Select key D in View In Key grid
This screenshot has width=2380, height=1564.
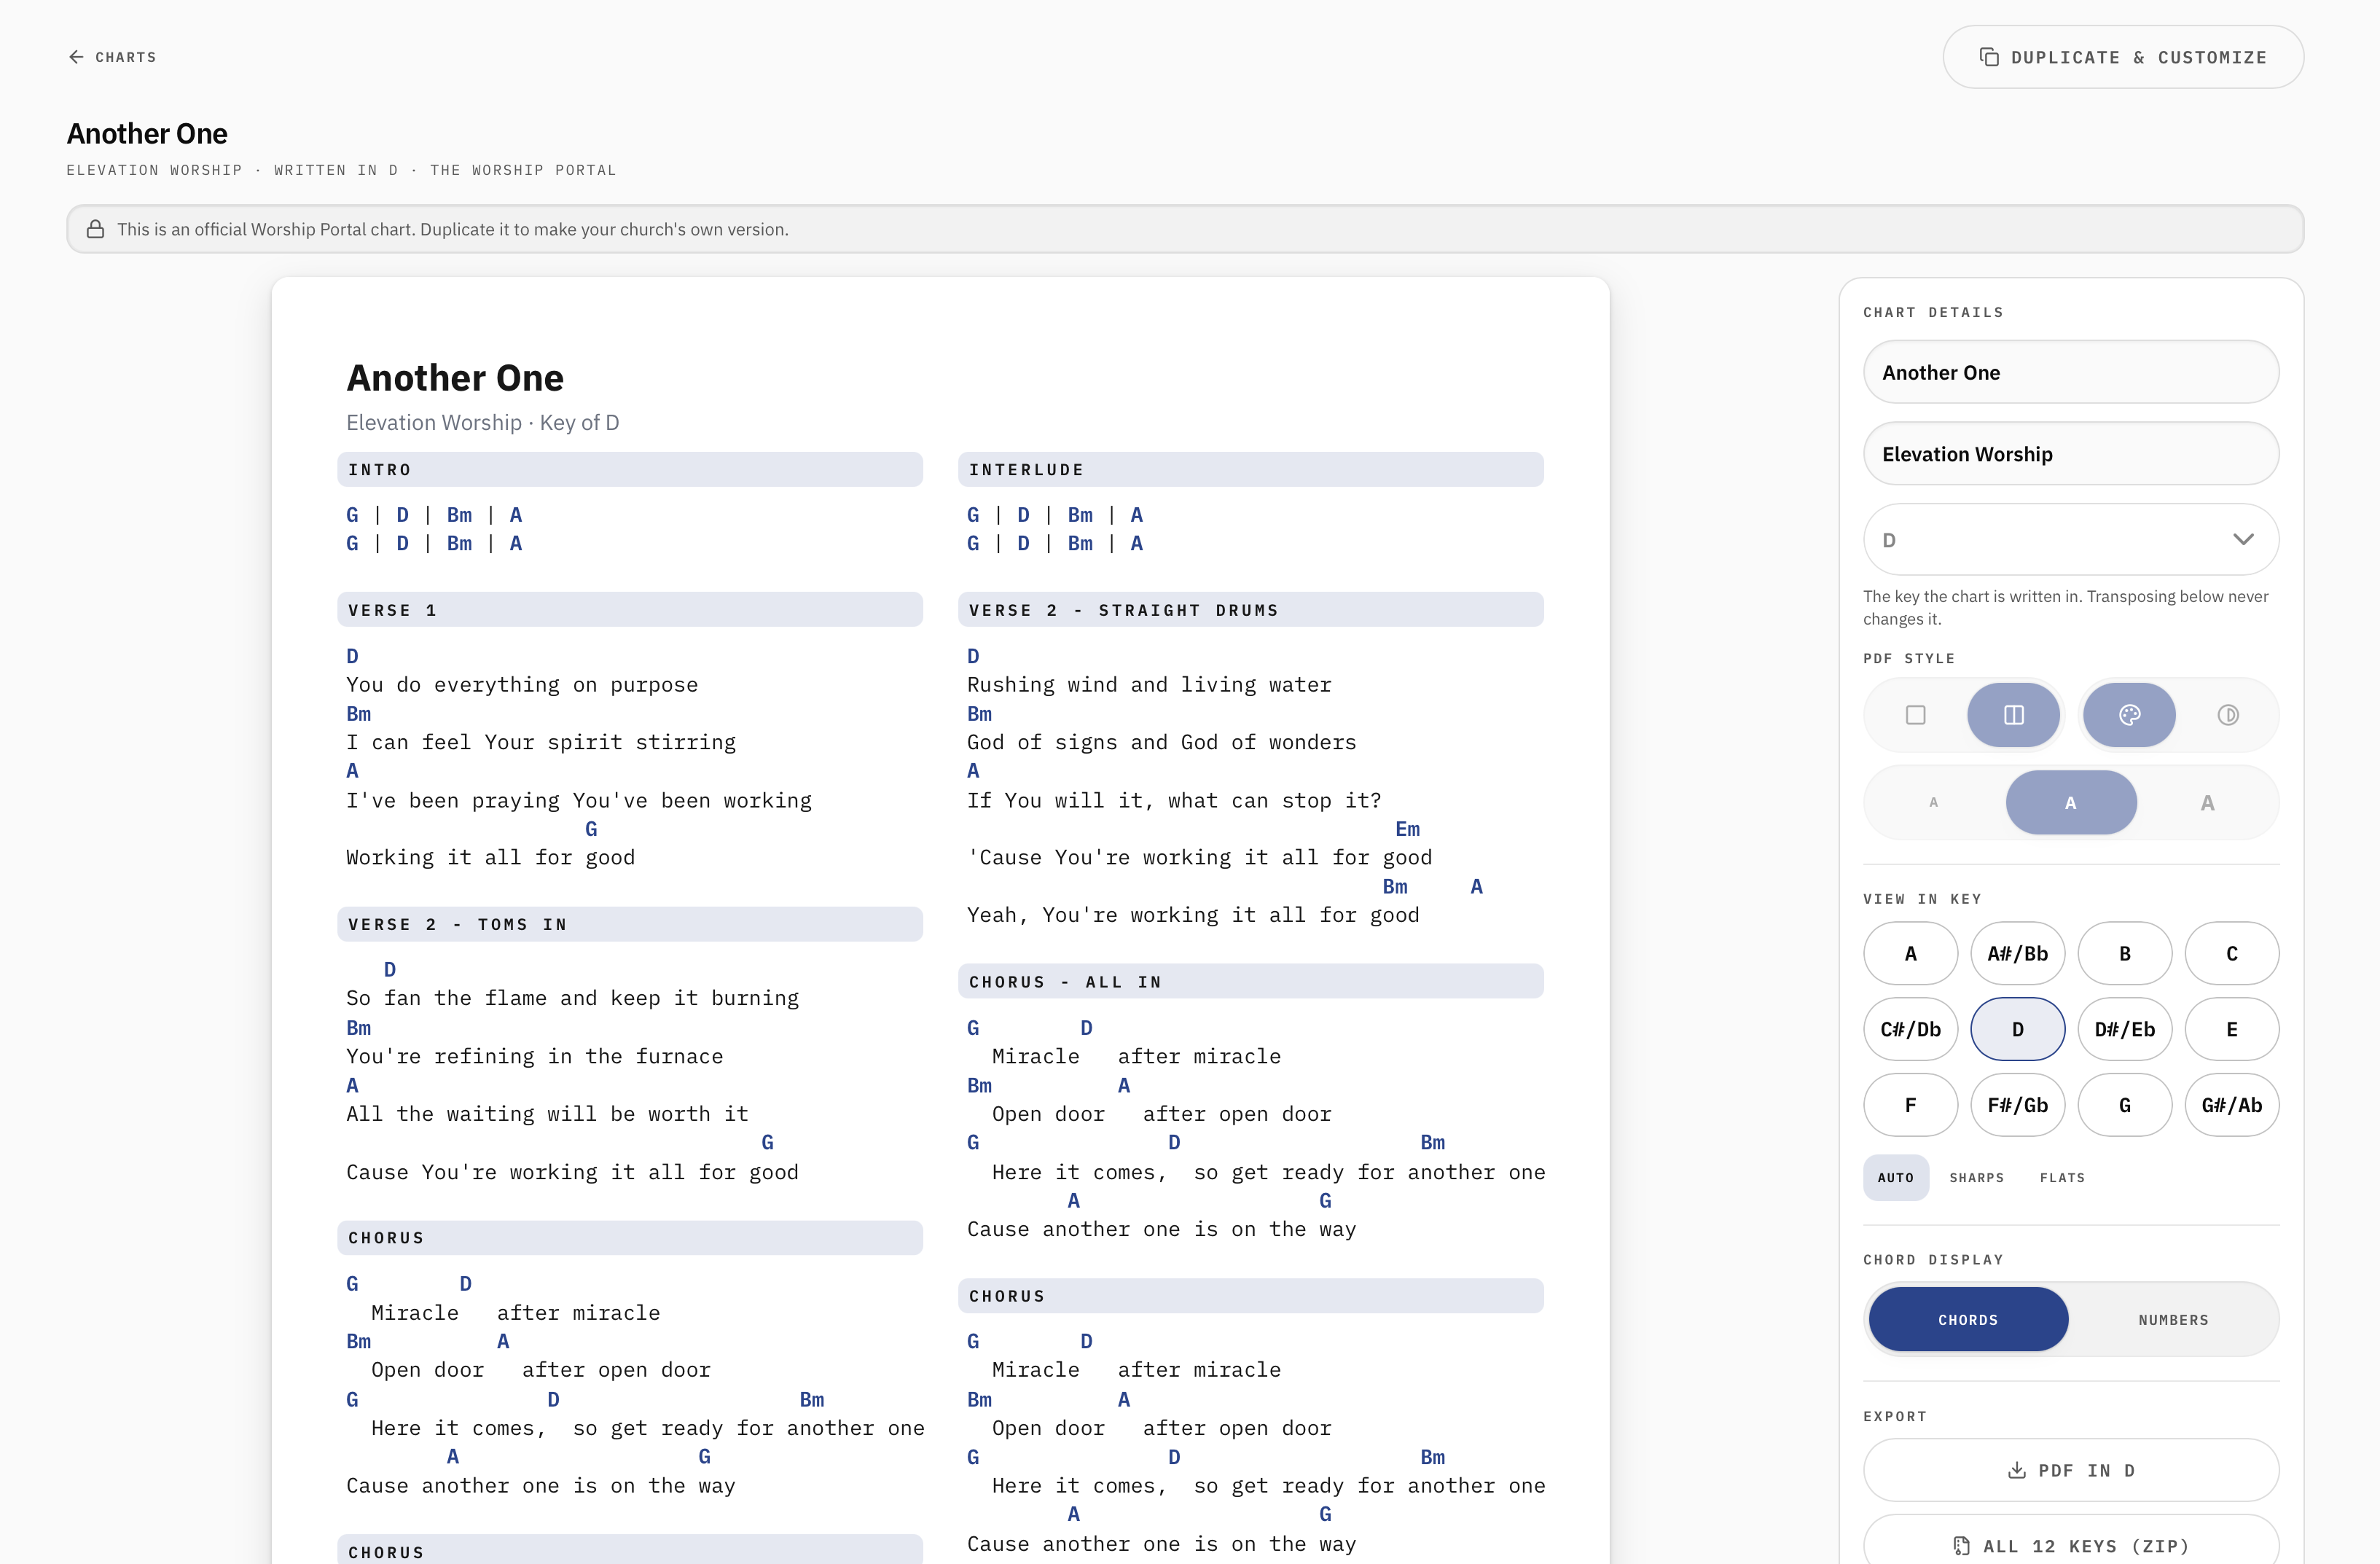pos(2017,1029)
